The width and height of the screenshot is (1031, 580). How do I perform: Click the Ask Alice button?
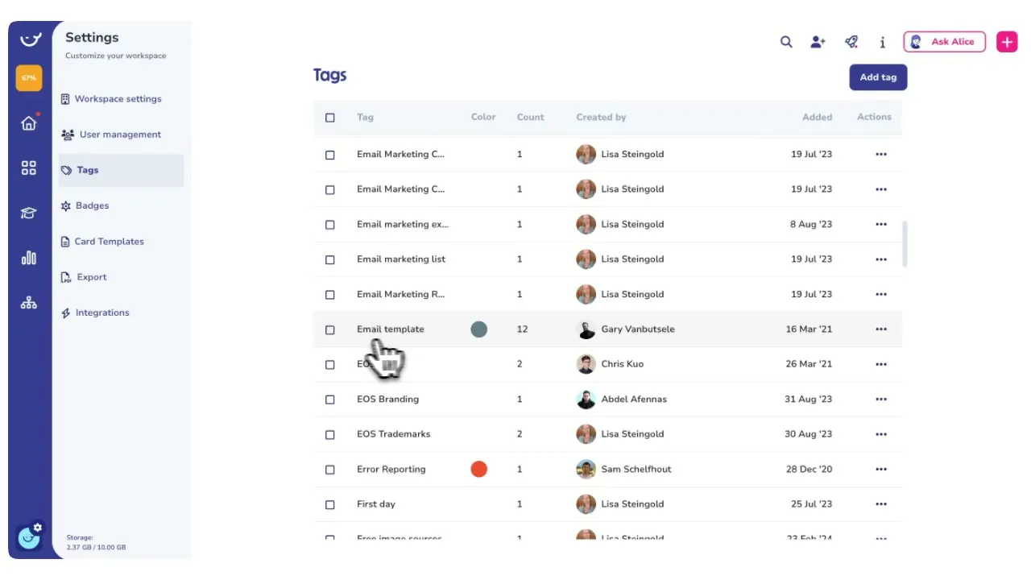coord(944,42)
